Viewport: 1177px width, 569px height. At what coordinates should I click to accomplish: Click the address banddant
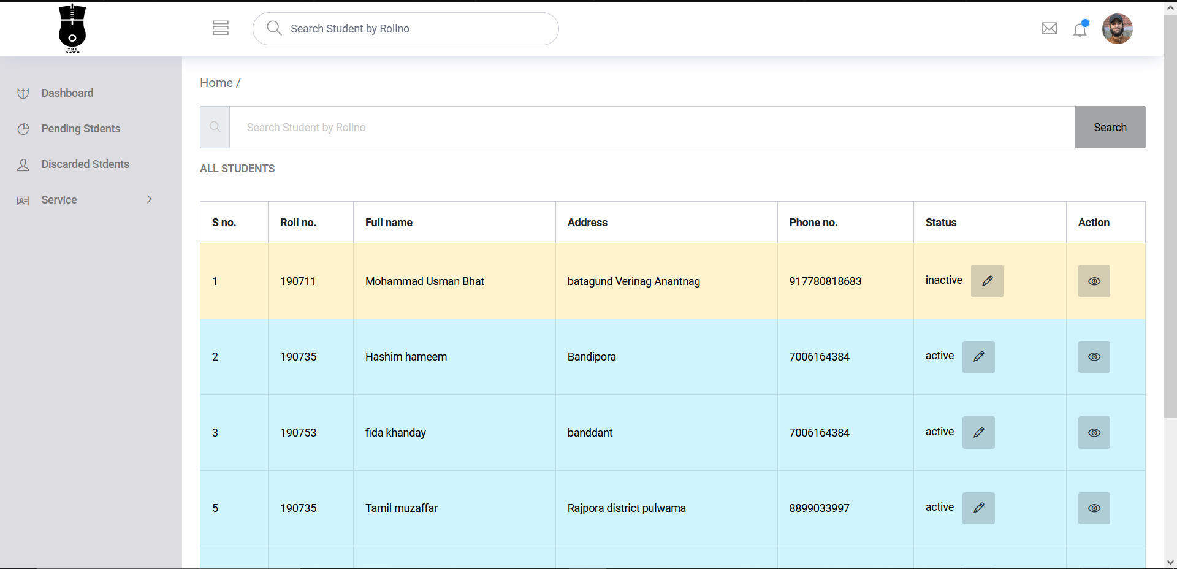pyautogui.click(x=590, y=433)
